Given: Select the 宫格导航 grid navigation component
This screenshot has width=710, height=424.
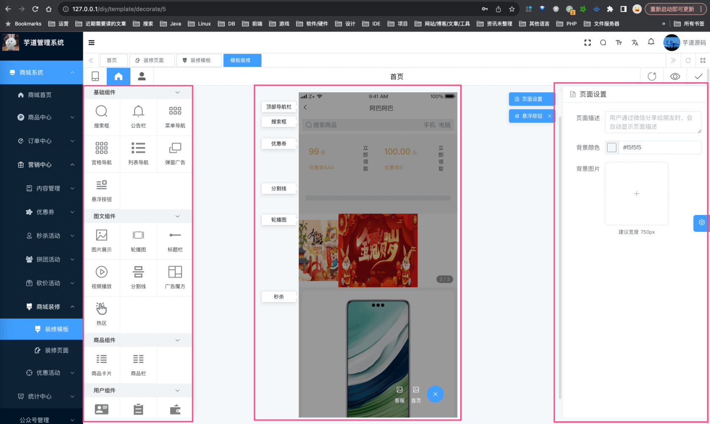Looking at the screenshot, I should (x=102, y=153).
